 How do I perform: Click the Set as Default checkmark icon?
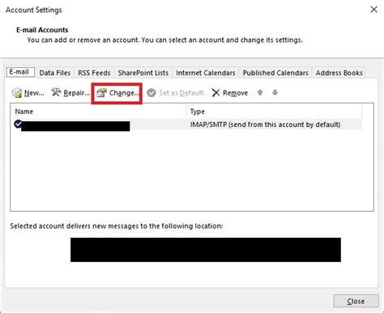click(151, 93)
